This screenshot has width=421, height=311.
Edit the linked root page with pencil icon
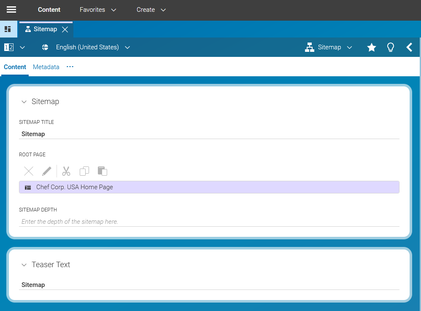coord(46,171)
